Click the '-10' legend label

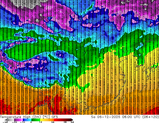click(x=22, y=122)
